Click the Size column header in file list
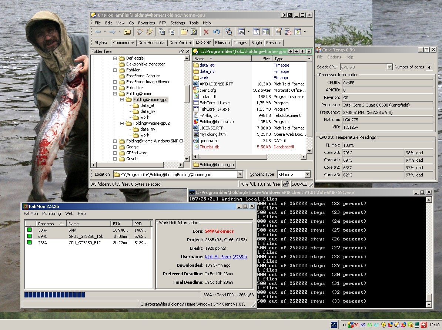 point(262,59)
